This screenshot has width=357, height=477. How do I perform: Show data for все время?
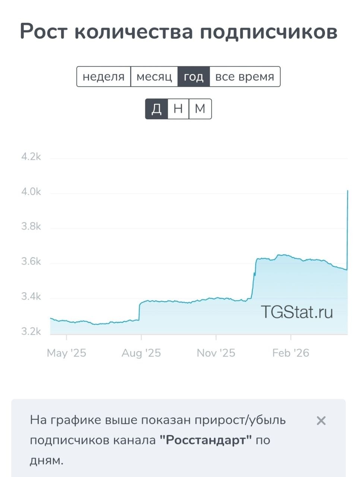(x=244, y=77)
